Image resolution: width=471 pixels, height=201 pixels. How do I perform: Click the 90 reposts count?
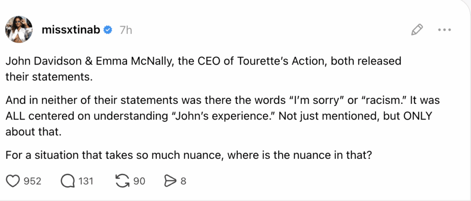[x=139, y=181]
